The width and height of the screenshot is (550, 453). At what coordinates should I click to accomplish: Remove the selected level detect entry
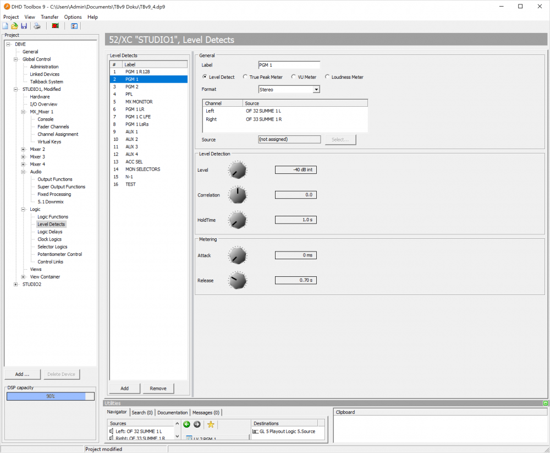[x=158, y=388]
